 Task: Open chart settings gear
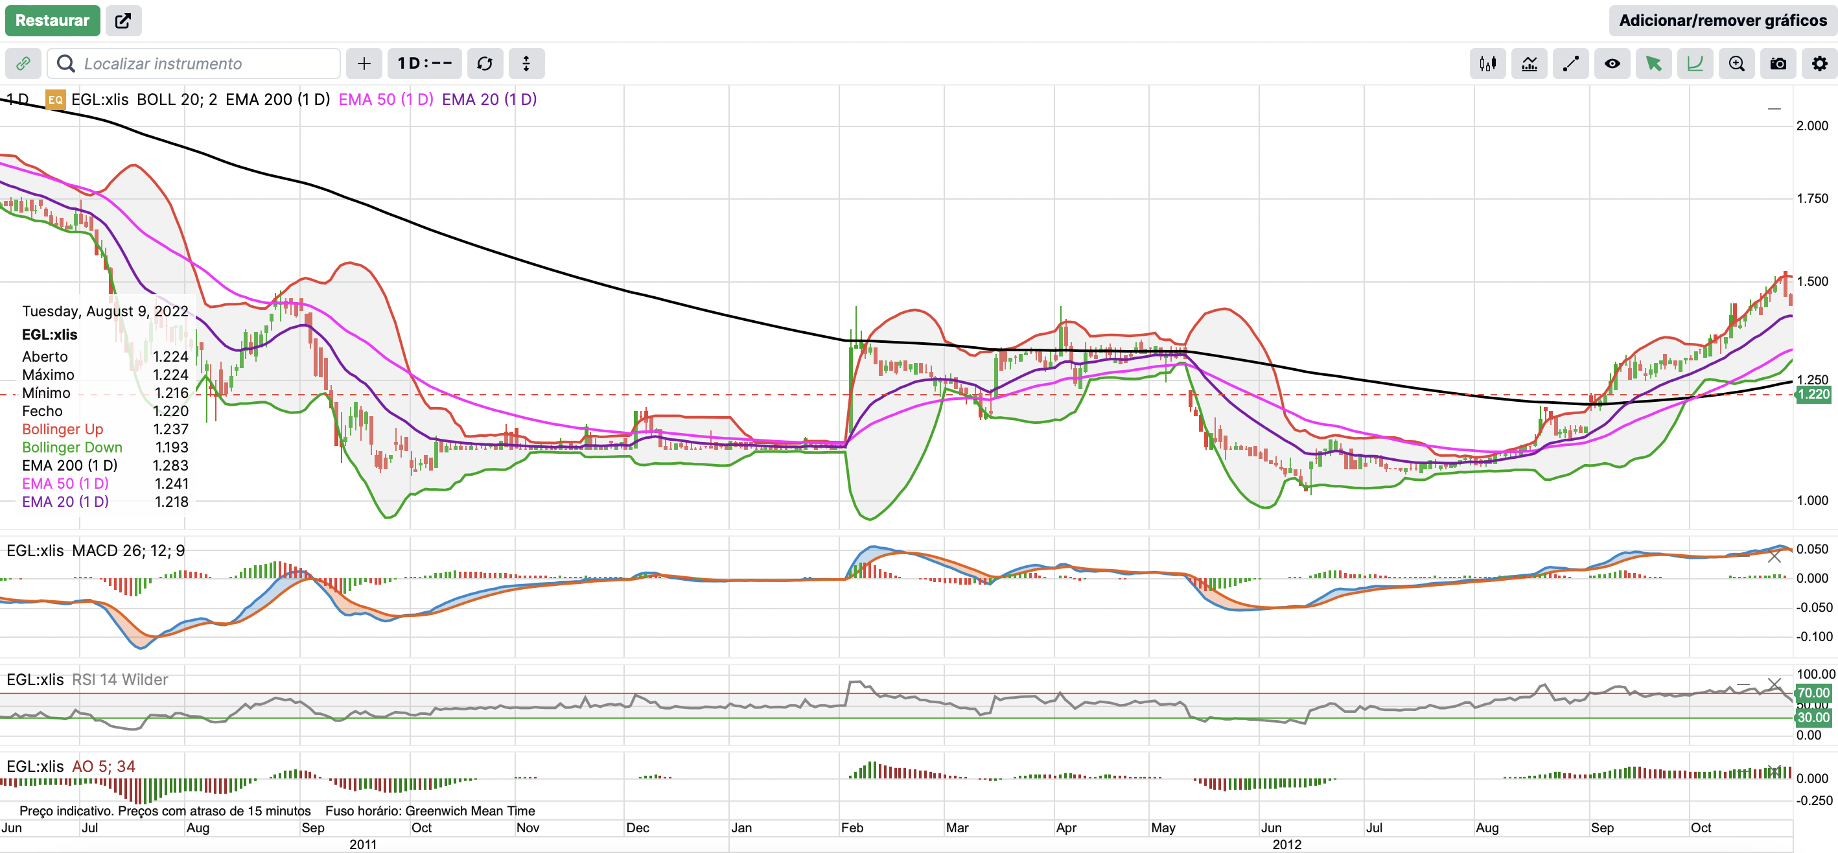(x=1819, y=64)
